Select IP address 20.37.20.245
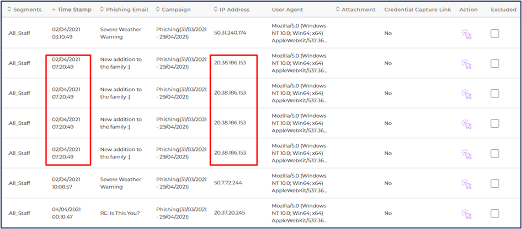The image size is (522, 229). (x=230, y=212)
